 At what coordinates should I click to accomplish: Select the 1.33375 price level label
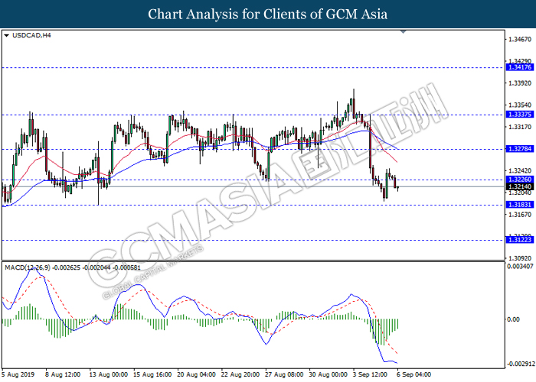point(519,115)
